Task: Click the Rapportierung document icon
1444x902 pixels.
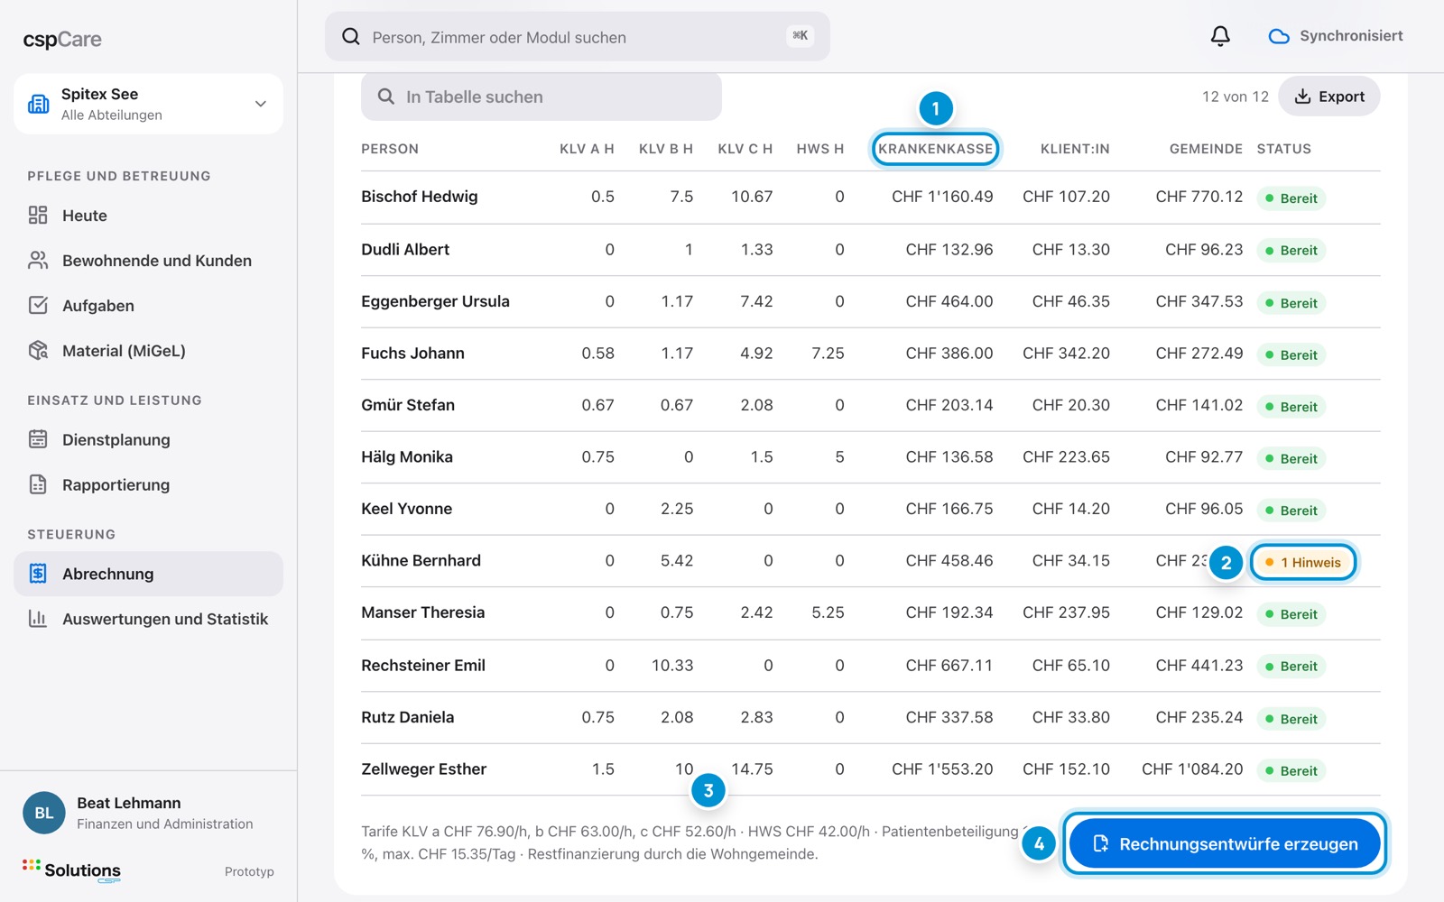Action: (38, 484)
